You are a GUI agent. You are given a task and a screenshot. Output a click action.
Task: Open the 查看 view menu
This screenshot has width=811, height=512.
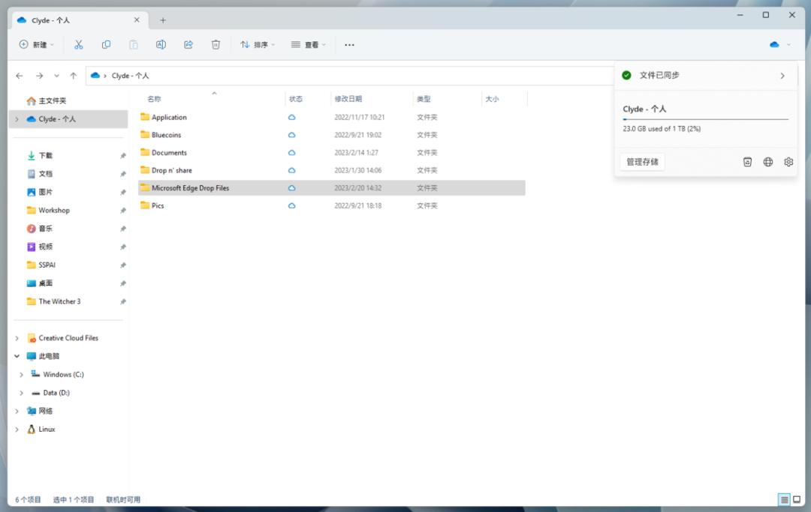[308, 45]
